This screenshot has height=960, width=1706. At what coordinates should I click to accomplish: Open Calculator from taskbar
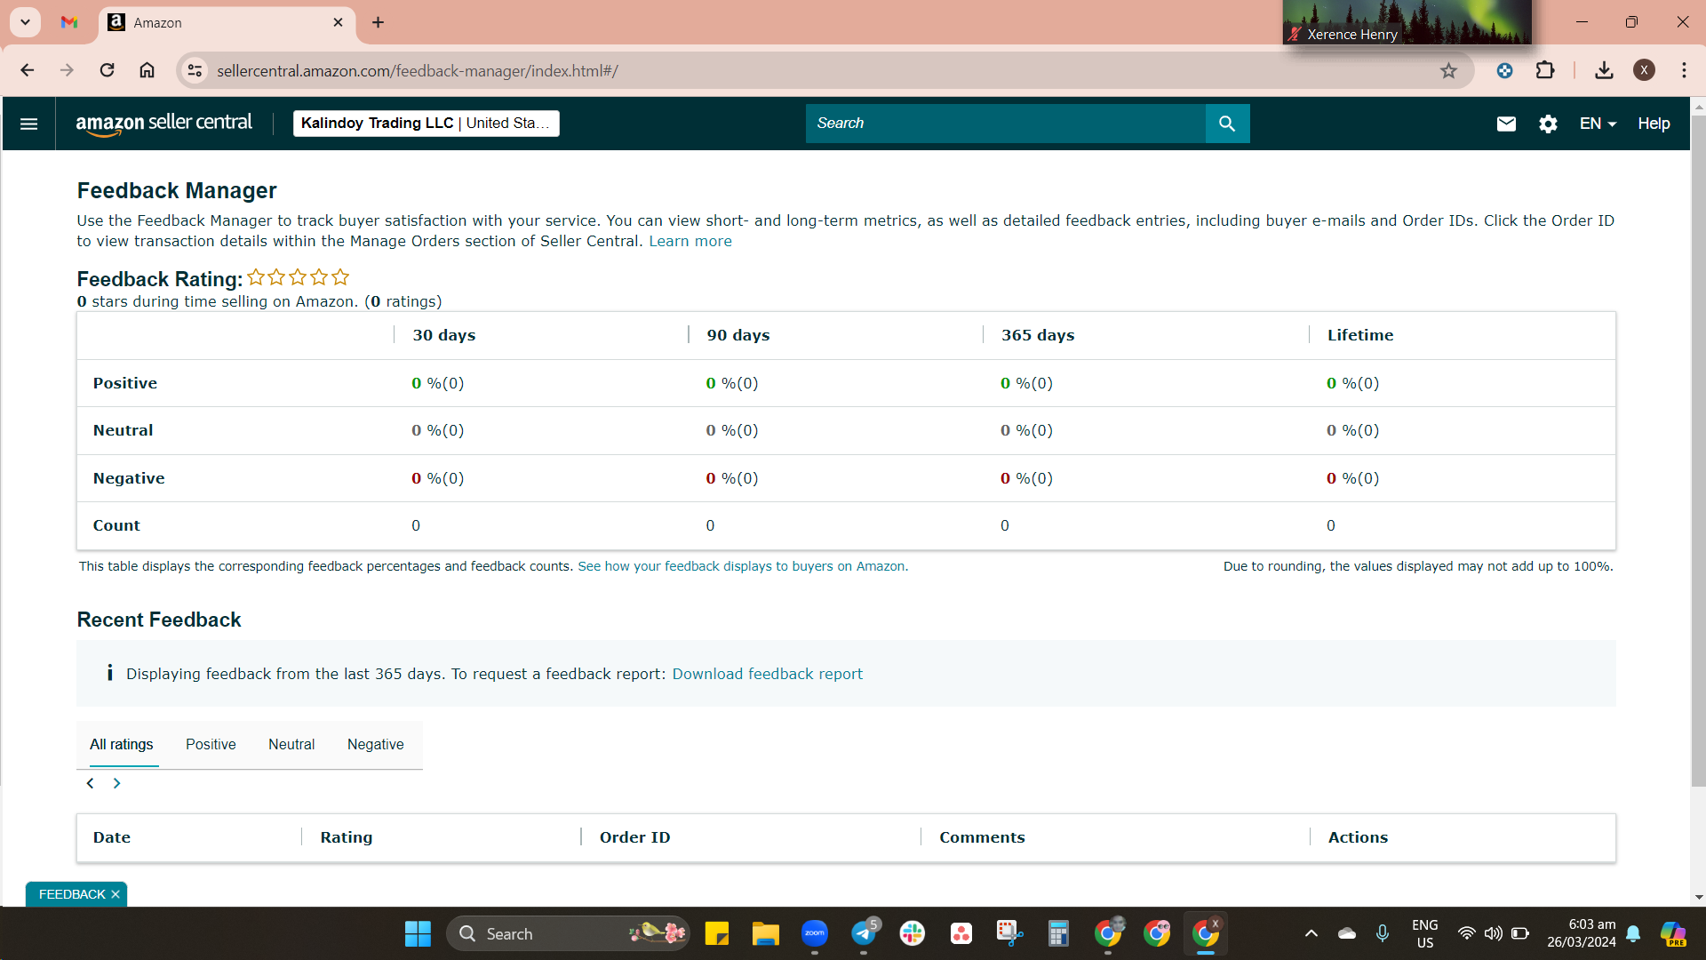[x=1058, y=934]
